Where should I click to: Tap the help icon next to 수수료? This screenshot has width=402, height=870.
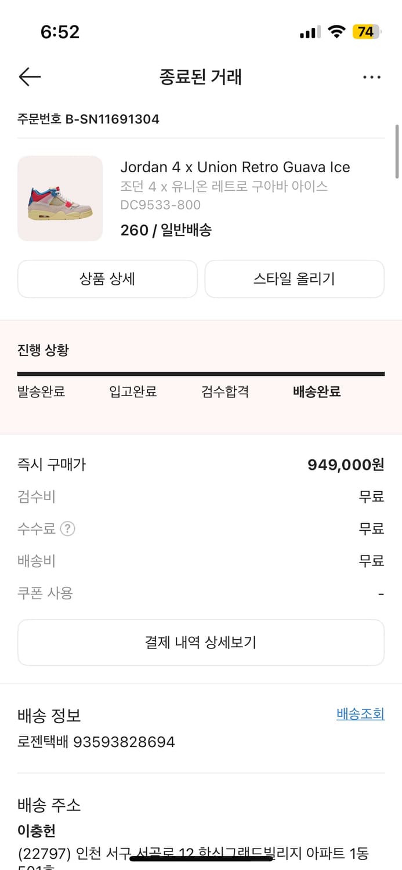click(67, 528)
